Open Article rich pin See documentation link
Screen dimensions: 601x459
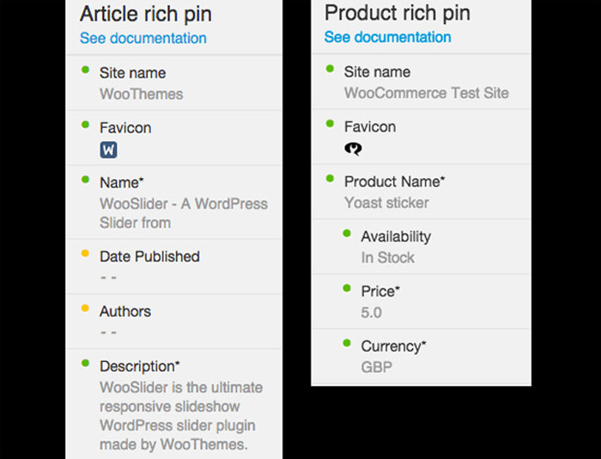click(143, 38)
